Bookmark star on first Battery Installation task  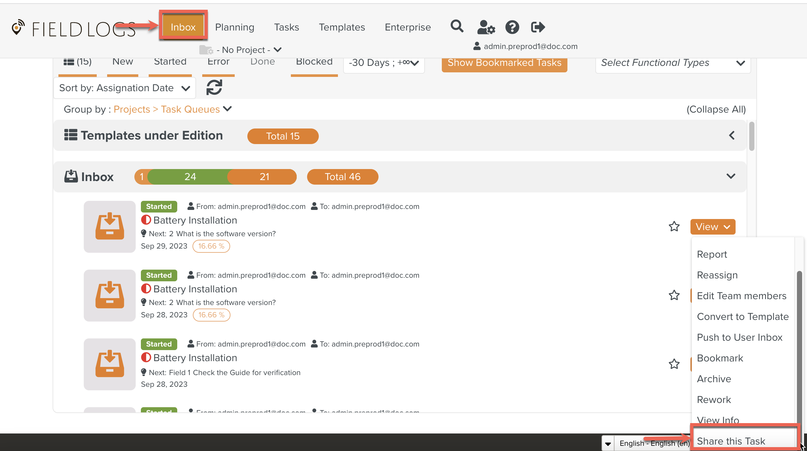[674, 226]
